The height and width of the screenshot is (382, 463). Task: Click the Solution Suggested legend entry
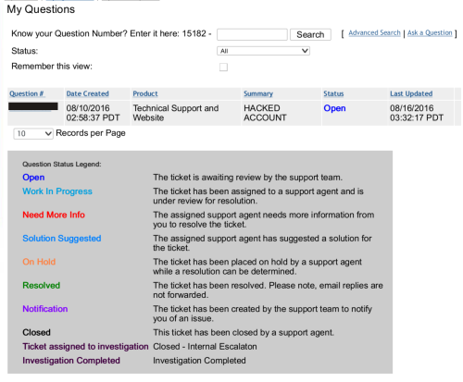click(62, 239)
